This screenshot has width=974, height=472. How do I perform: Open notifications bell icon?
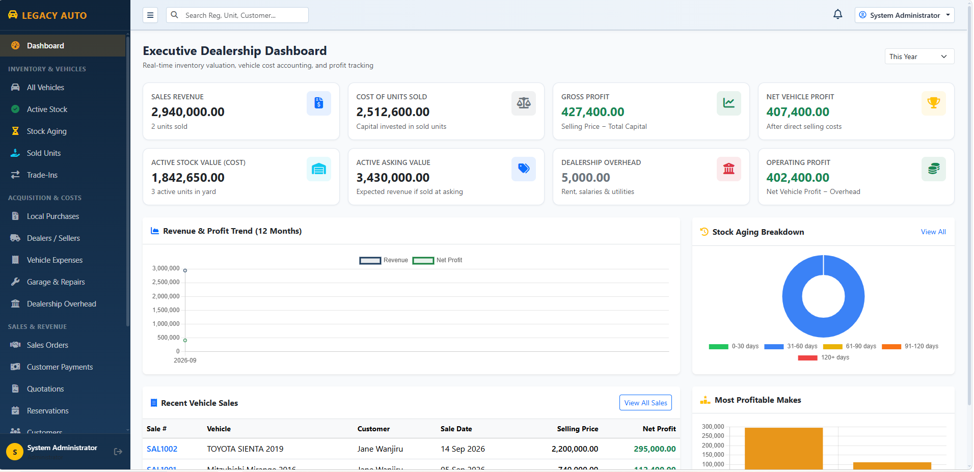(x=837, y=15)
